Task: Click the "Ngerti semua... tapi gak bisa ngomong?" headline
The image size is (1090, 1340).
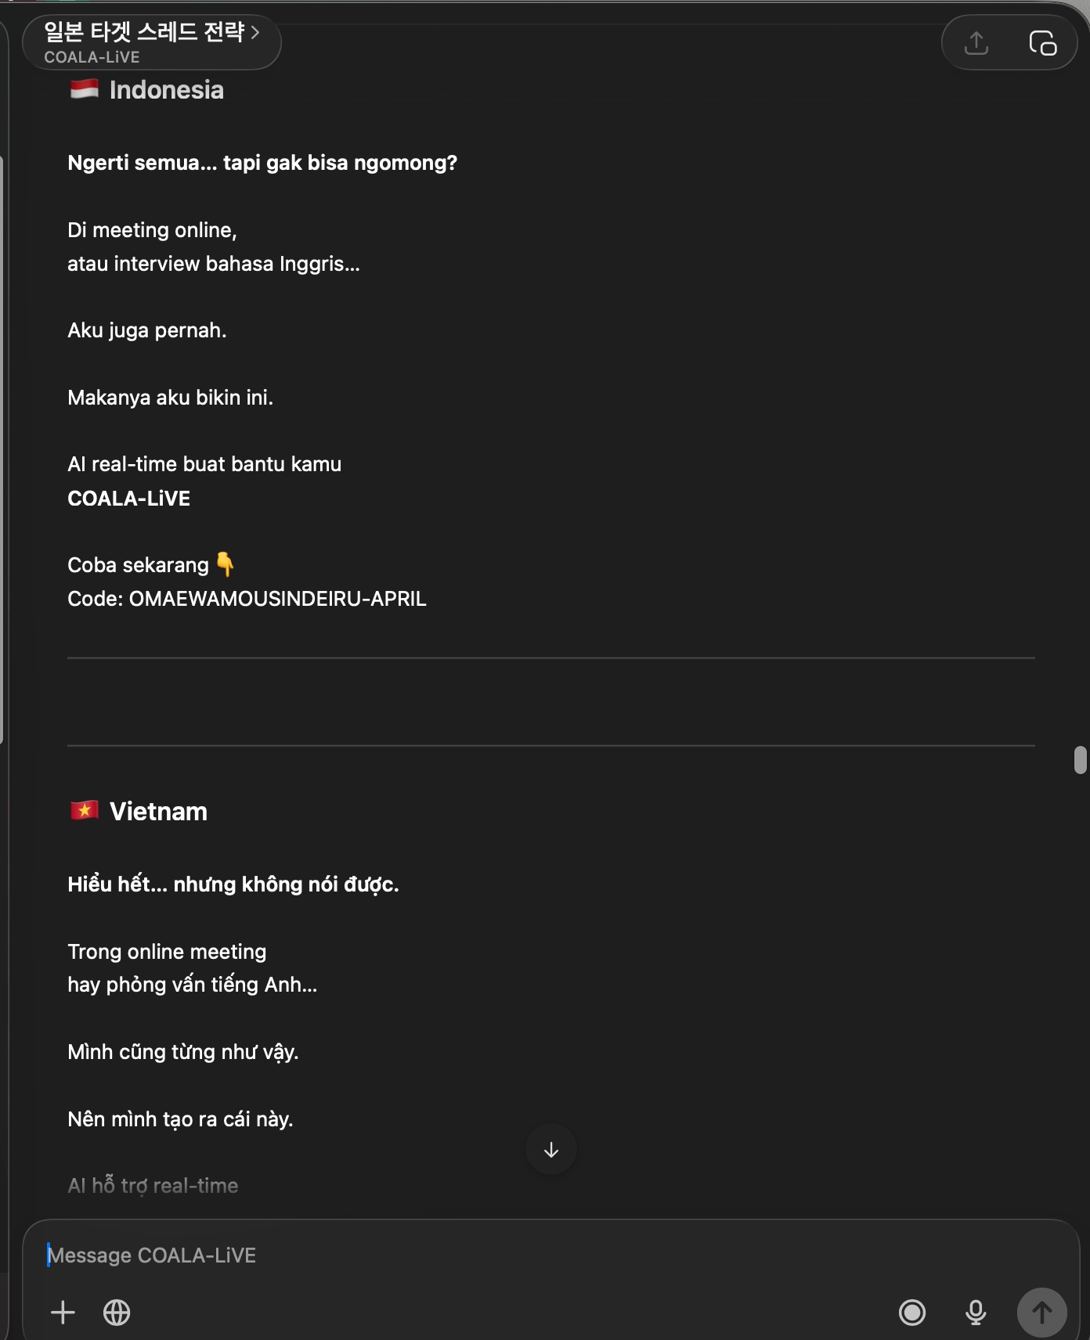Action: pyautogui.click(x=262, y=163)
